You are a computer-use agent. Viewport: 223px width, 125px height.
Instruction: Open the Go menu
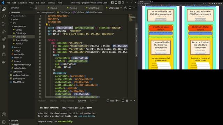[x=37, y=3]
